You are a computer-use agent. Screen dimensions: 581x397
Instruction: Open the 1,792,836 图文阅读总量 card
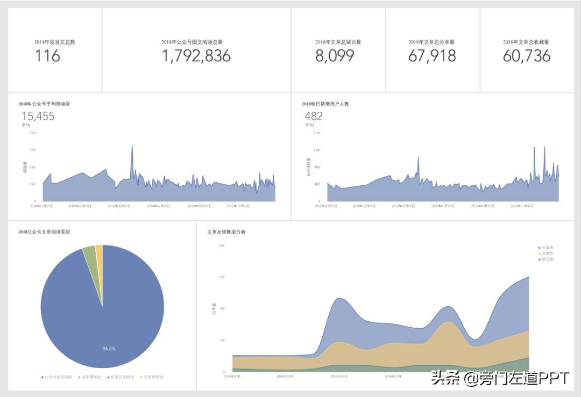coord(196,50)
